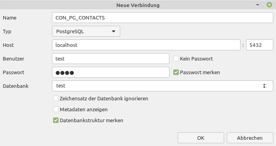The image size is (276, 146).
Task: Confirm the connection with OK
Action: 201,138
